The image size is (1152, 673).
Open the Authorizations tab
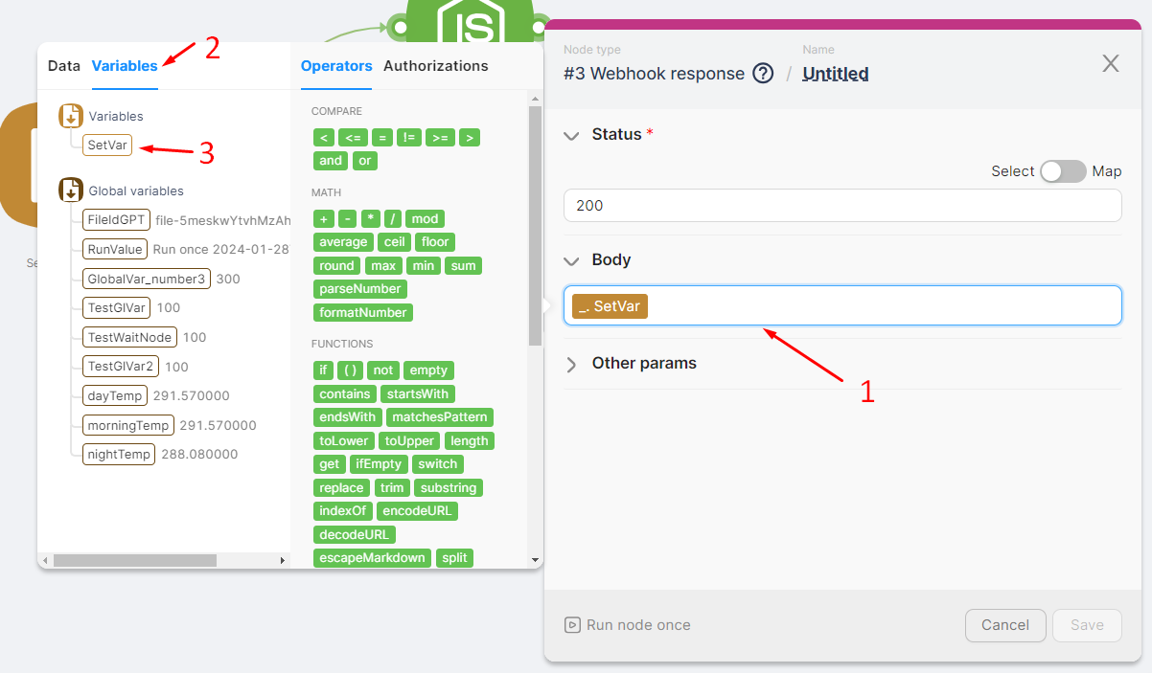click(435, 66)
